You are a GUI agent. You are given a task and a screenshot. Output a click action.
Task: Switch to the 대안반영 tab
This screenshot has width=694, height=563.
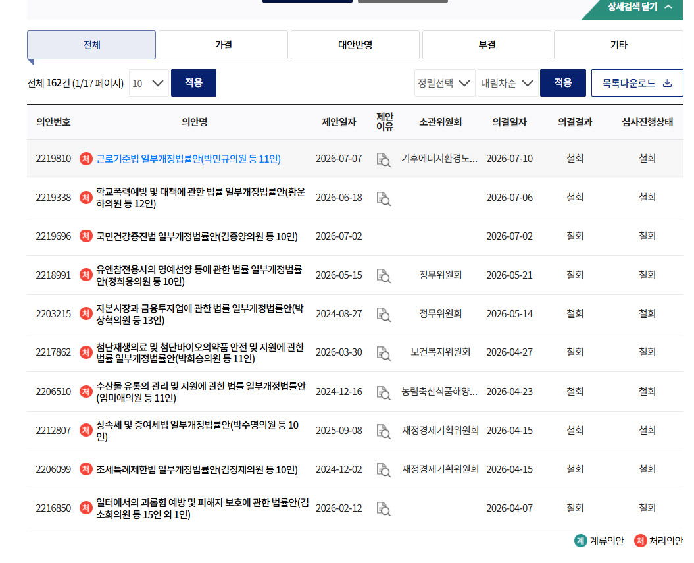click(x=355, y=45)
